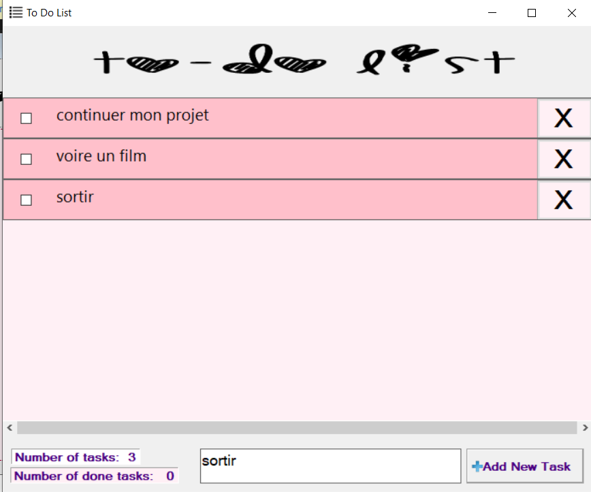
Task: Select the 'sortir' task text in list
Action: coord(75,197)
